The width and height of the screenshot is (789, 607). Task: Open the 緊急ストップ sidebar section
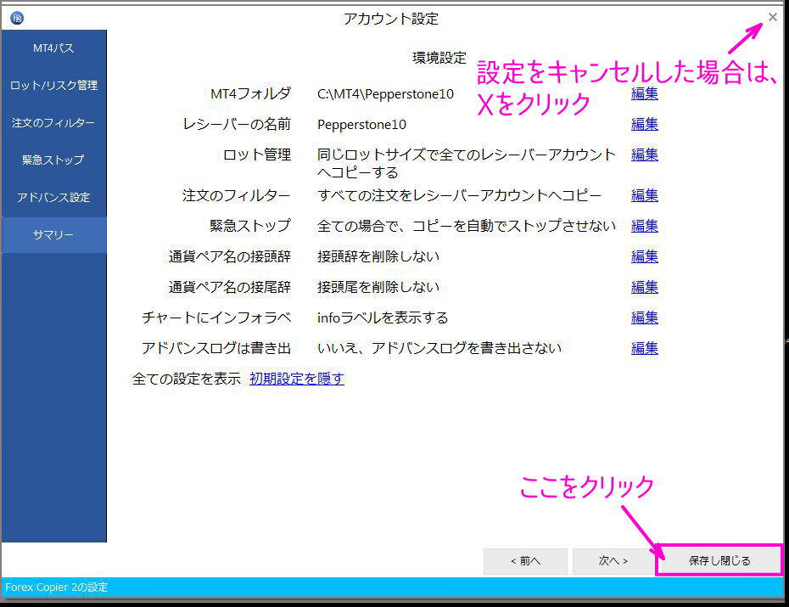(53, 159)
